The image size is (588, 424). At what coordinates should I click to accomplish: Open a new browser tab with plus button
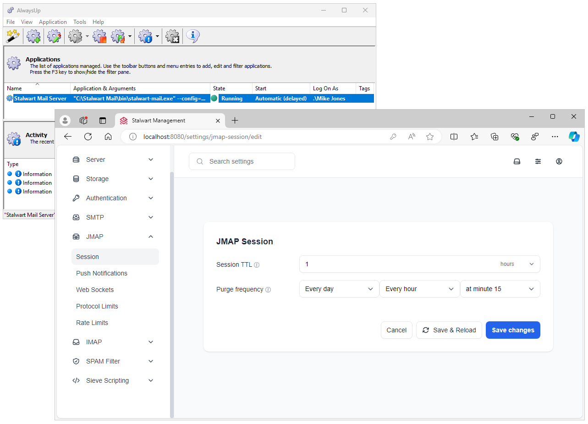pos(235,121)
